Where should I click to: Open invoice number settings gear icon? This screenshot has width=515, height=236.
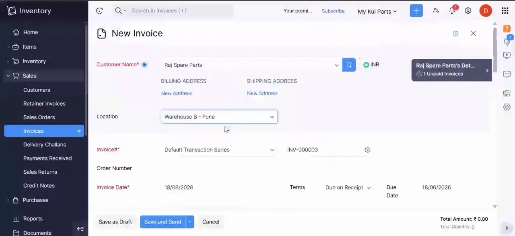click(x=367, y=150)
